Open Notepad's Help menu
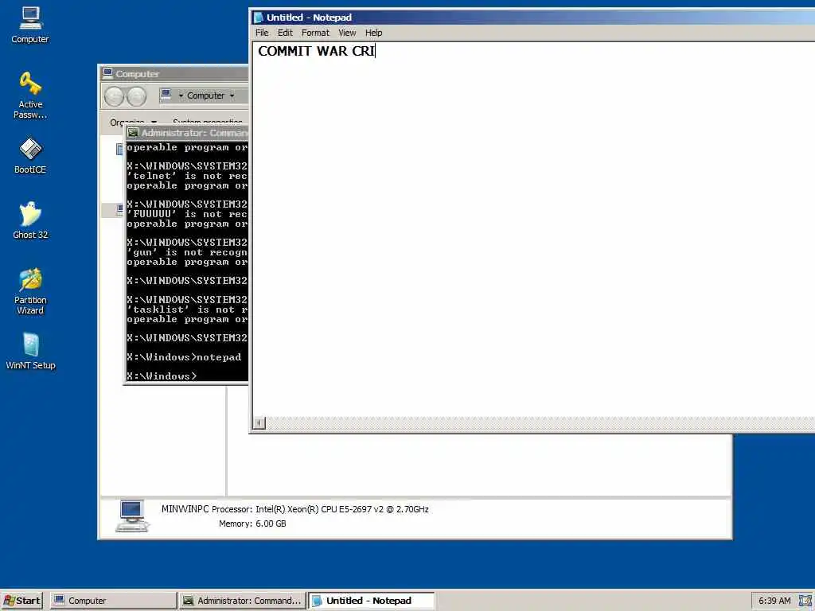The height and width of the screenshot is (611, 815). [373, 33]
